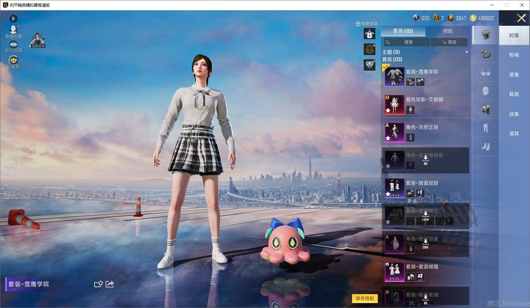Select the 角色-灰烬之翎 character thumbnail
530x308 pixels.
pyautogui.click(x=394, y=133)
